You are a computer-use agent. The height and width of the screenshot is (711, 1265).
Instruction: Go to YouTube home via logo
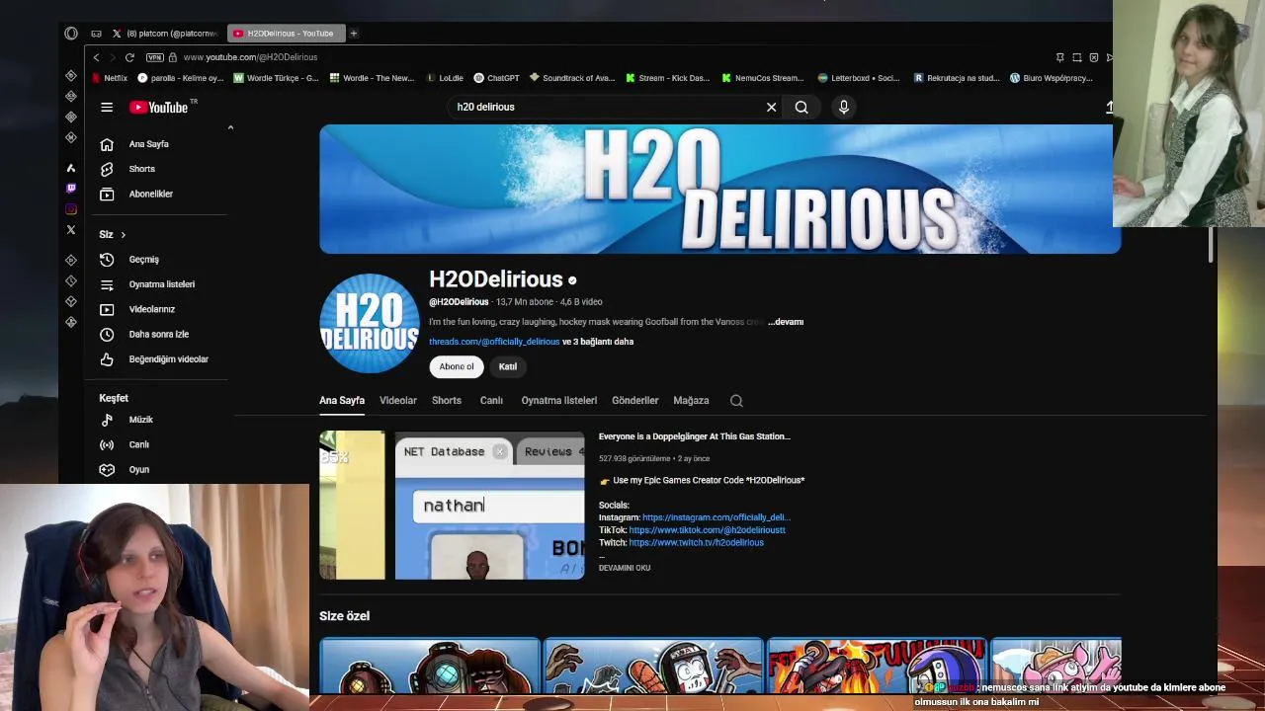click(159, 107)
